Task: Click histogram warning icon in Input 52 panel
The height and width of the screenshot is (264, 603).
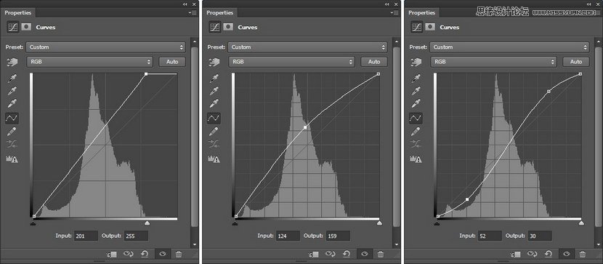Action: click(x=416, y=159)
